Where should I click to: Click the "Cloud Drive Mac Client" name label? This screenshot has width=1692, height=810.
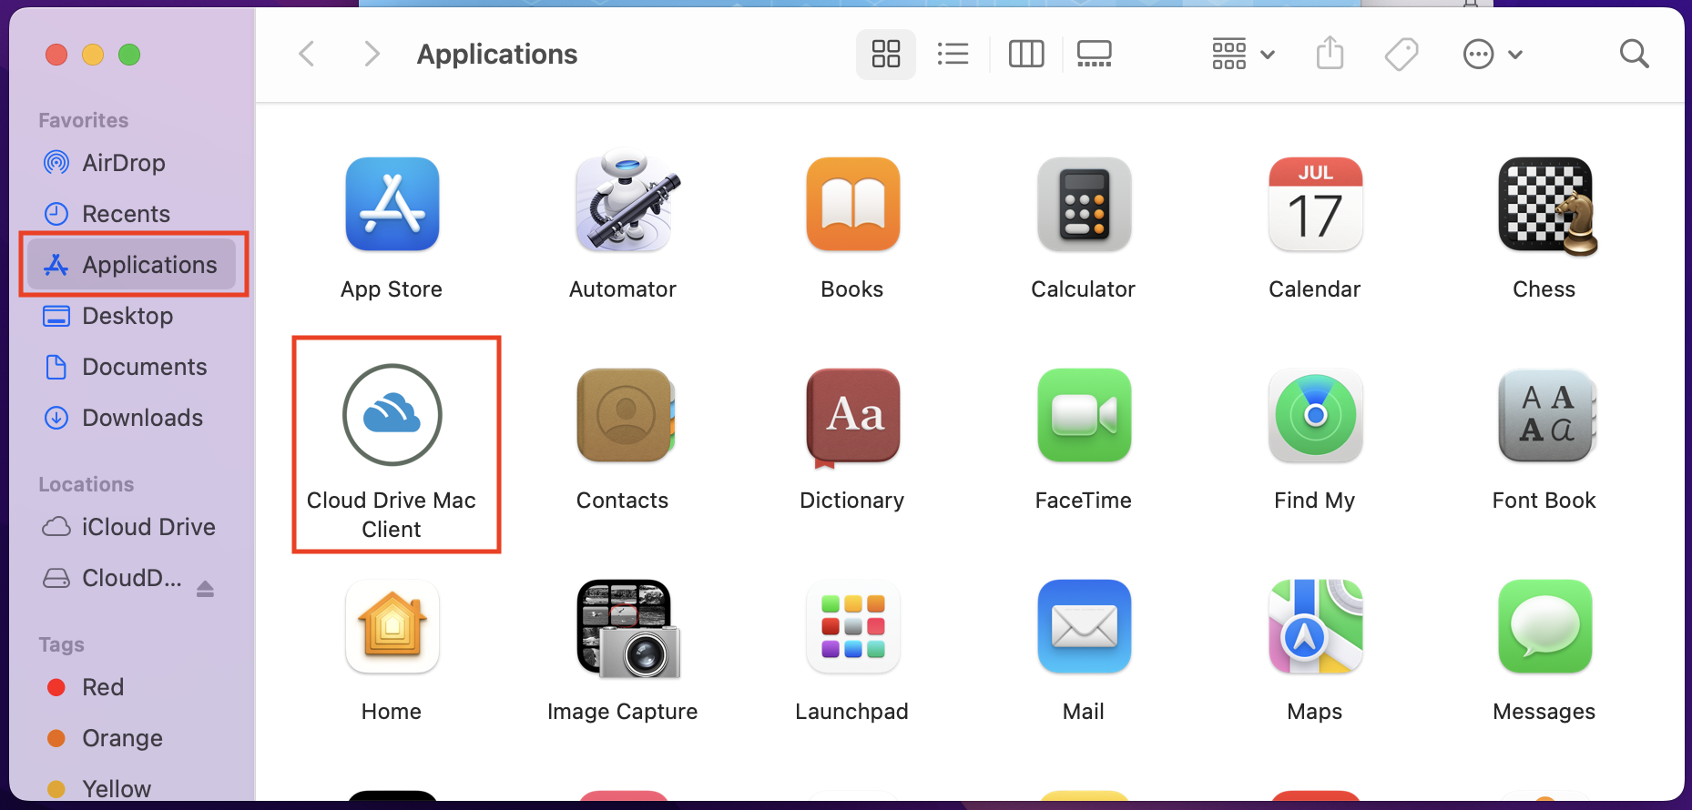[x=392, y=515]
